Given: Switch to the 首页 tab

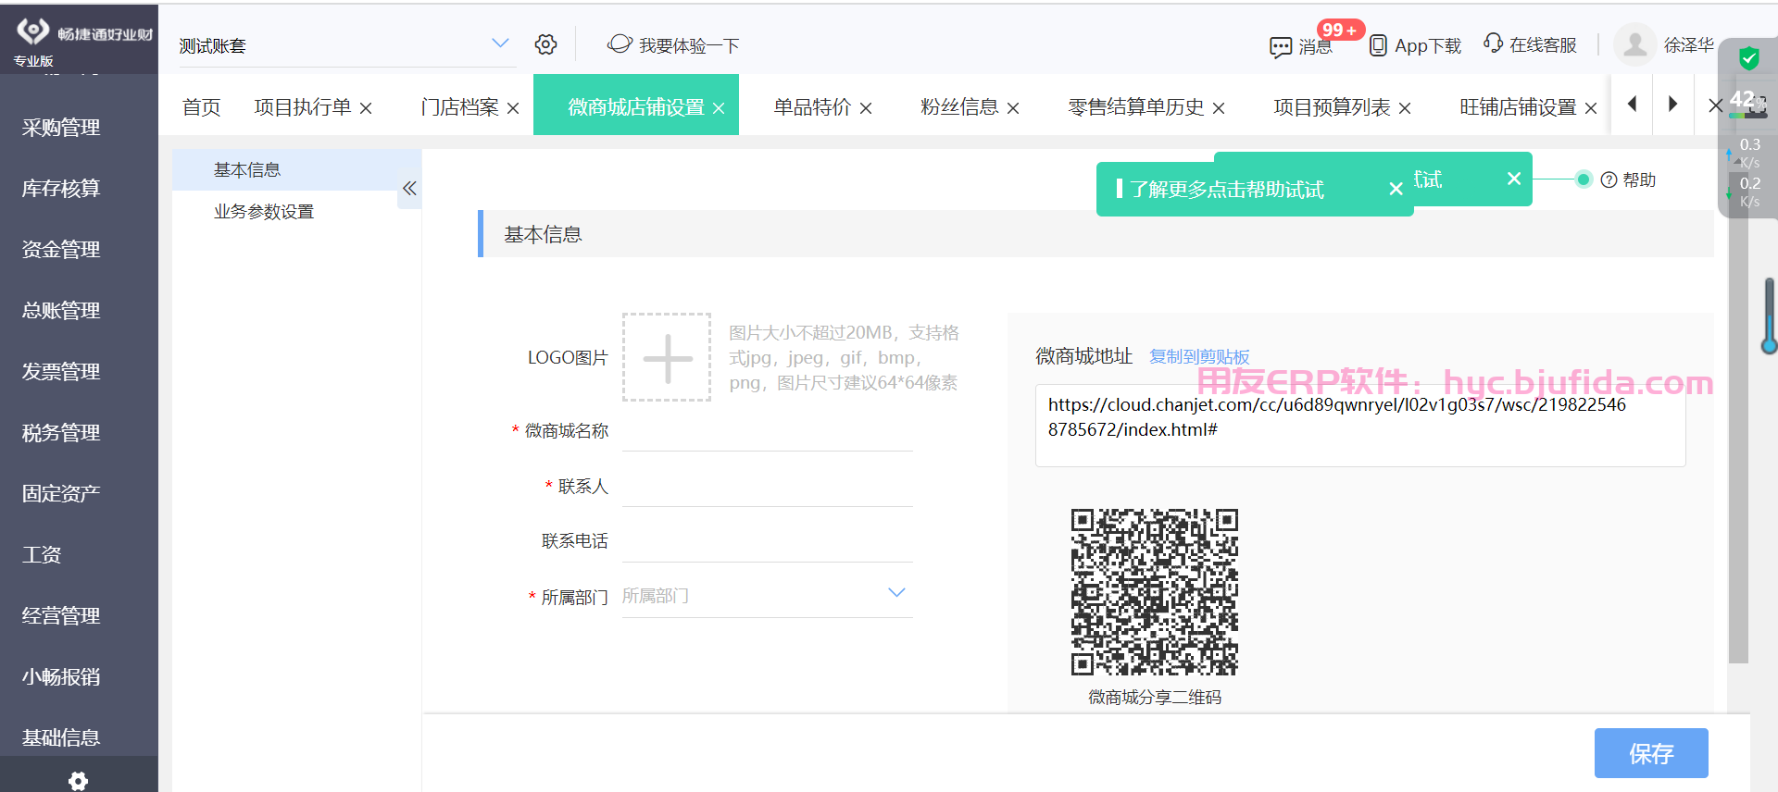Looking at the screenshot, I should 201,107.
